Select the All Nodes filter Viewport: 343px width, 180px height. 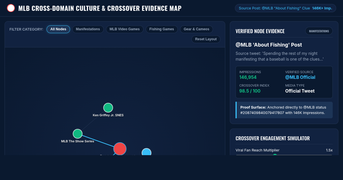58,29
